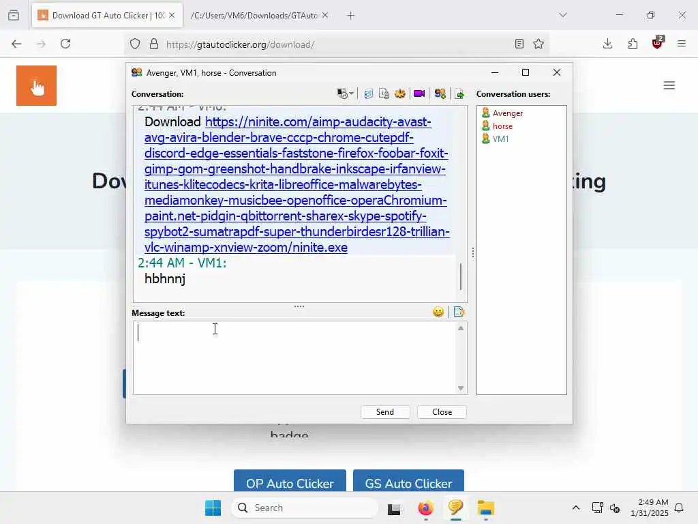
Task: Go back in the browser
Action: (x=16, y=44)
